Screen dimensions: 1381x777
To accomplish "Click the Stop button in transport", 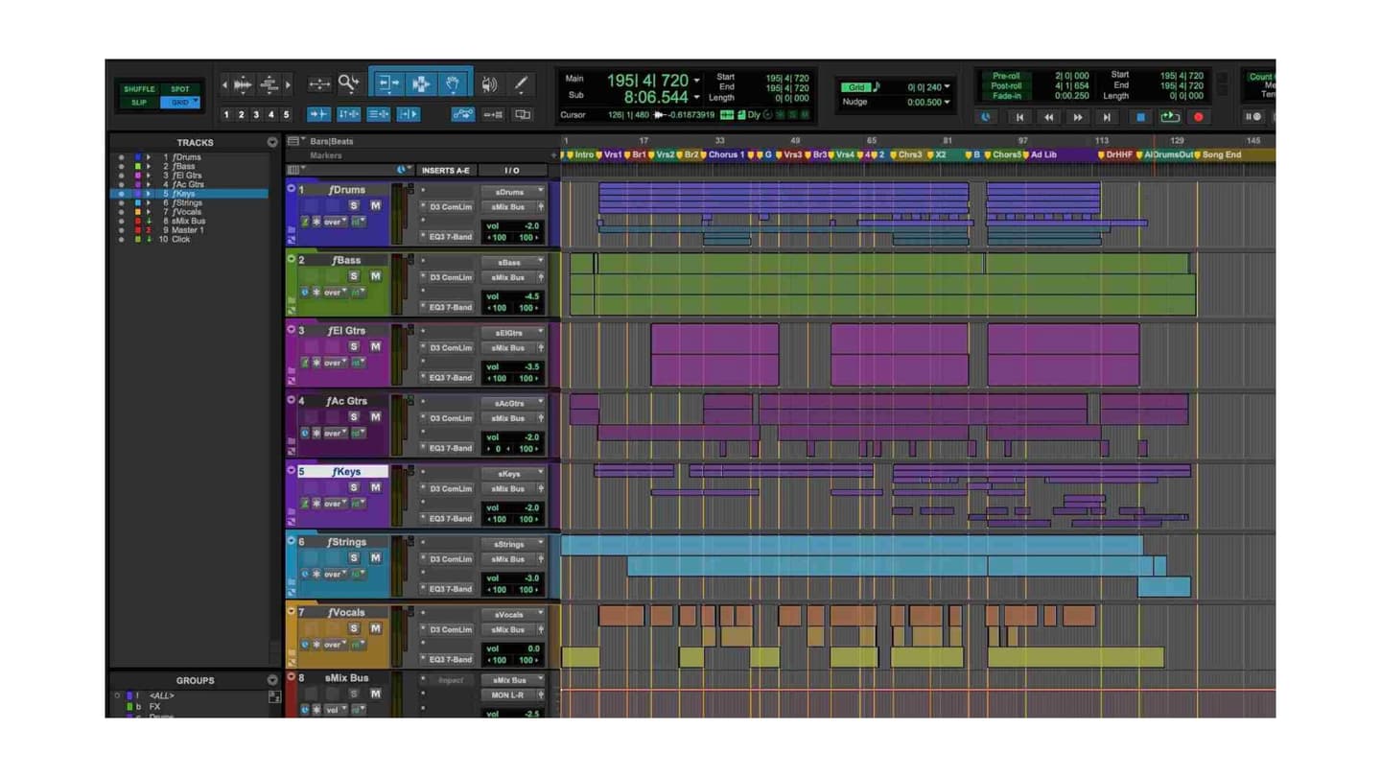I will pyautogui.click(x=1140, y=117).
